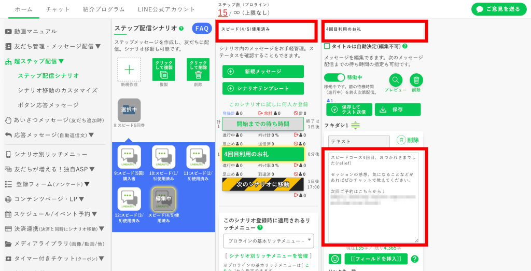
Task: Collapse the 超ステップ配信 menu
Action: (x=35, y=61)
